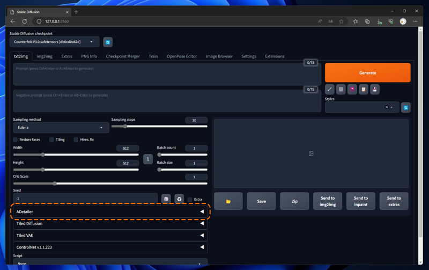Click Send to img2img button
429x270 pixels.
tap(328, 201)
